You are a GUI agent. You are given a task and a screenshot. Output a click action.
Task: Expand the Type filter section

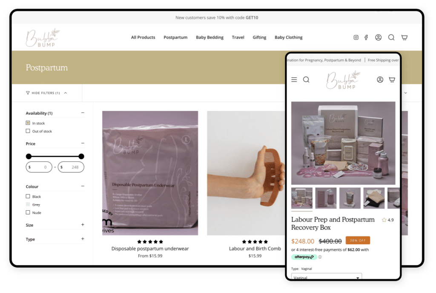coord(83,239)
